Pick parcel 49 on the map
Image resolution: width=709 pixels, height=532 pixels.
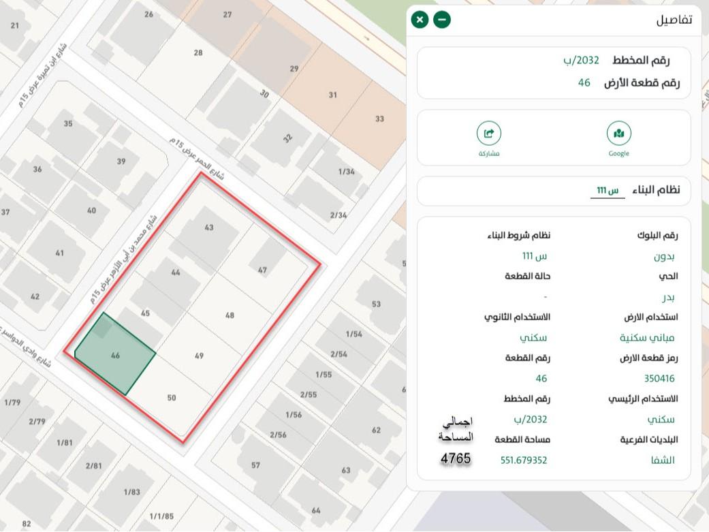199,356
